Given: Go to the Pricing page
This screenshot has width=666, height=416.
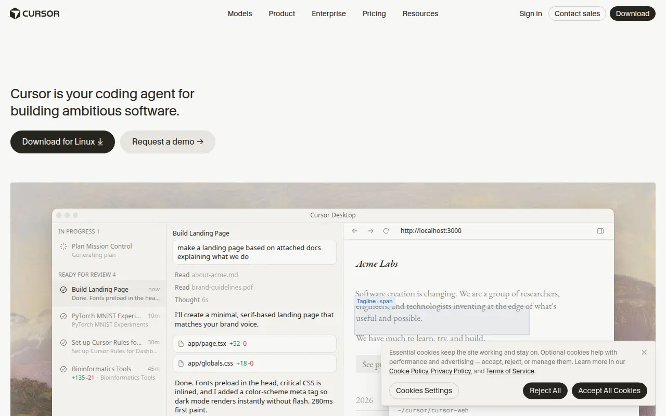Looking at the screenshot, I should (x=374, y=14).
